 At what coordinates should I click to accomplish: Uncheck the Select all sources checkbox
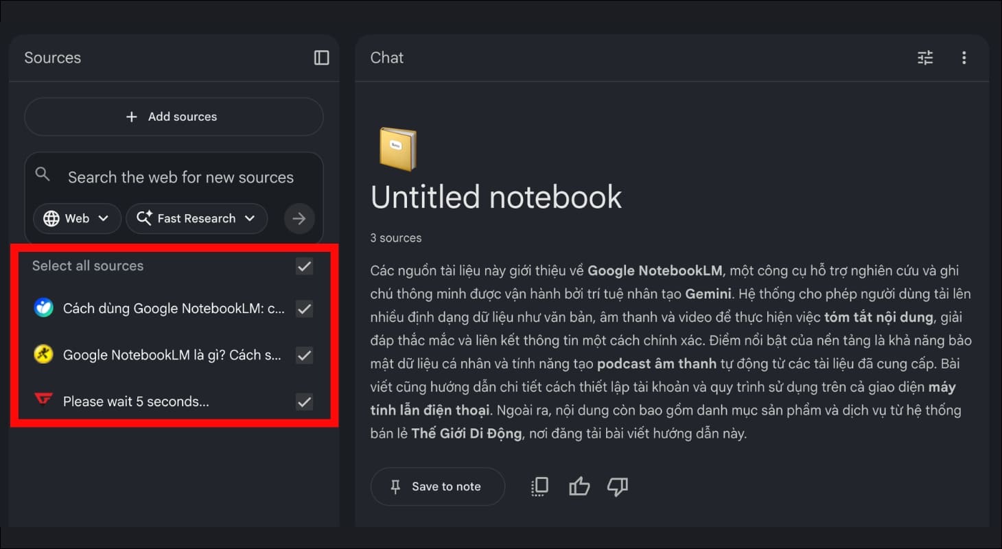pyautogui.click(x=304, y=266)
